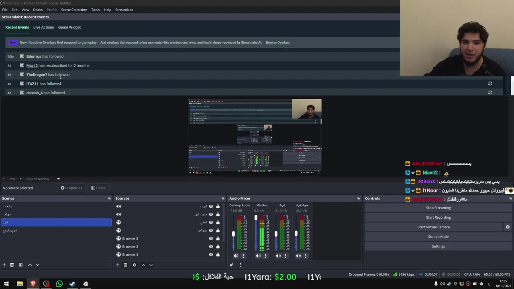Open Scene Collection menu
Image resolution: width=514 pixels, height=289 pixels.
click(x=74, y=10)
